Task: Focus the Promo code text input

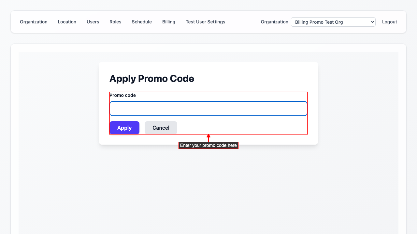Action: click(208, 109)
